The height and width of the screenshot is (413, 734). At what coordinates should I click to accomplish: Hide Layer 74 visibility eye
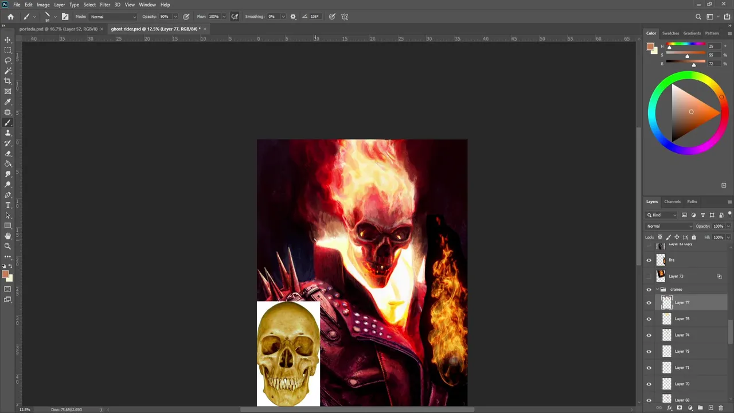pyautogui.click(x=649, y=335)
